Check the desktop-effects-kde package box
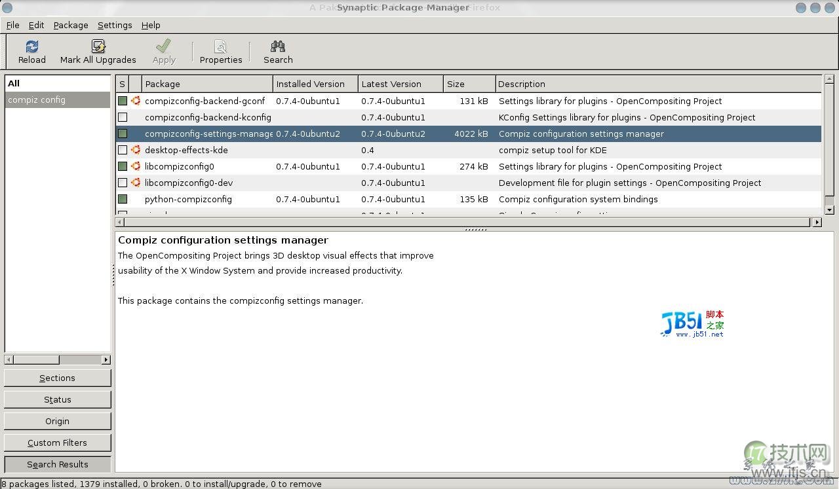This screenshot has width=839, height=489. [122, 150]
